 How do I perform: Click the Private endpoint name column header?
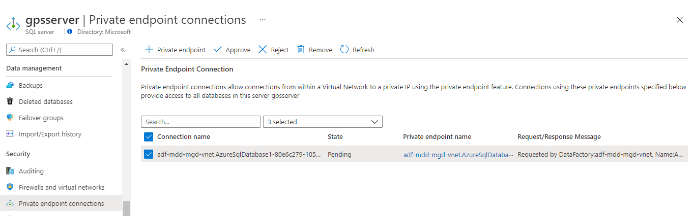coord(437,136)
